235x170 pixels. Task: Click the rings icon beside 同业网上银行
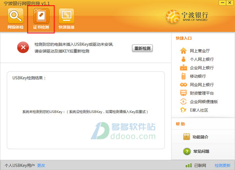(x=183, y=85)
